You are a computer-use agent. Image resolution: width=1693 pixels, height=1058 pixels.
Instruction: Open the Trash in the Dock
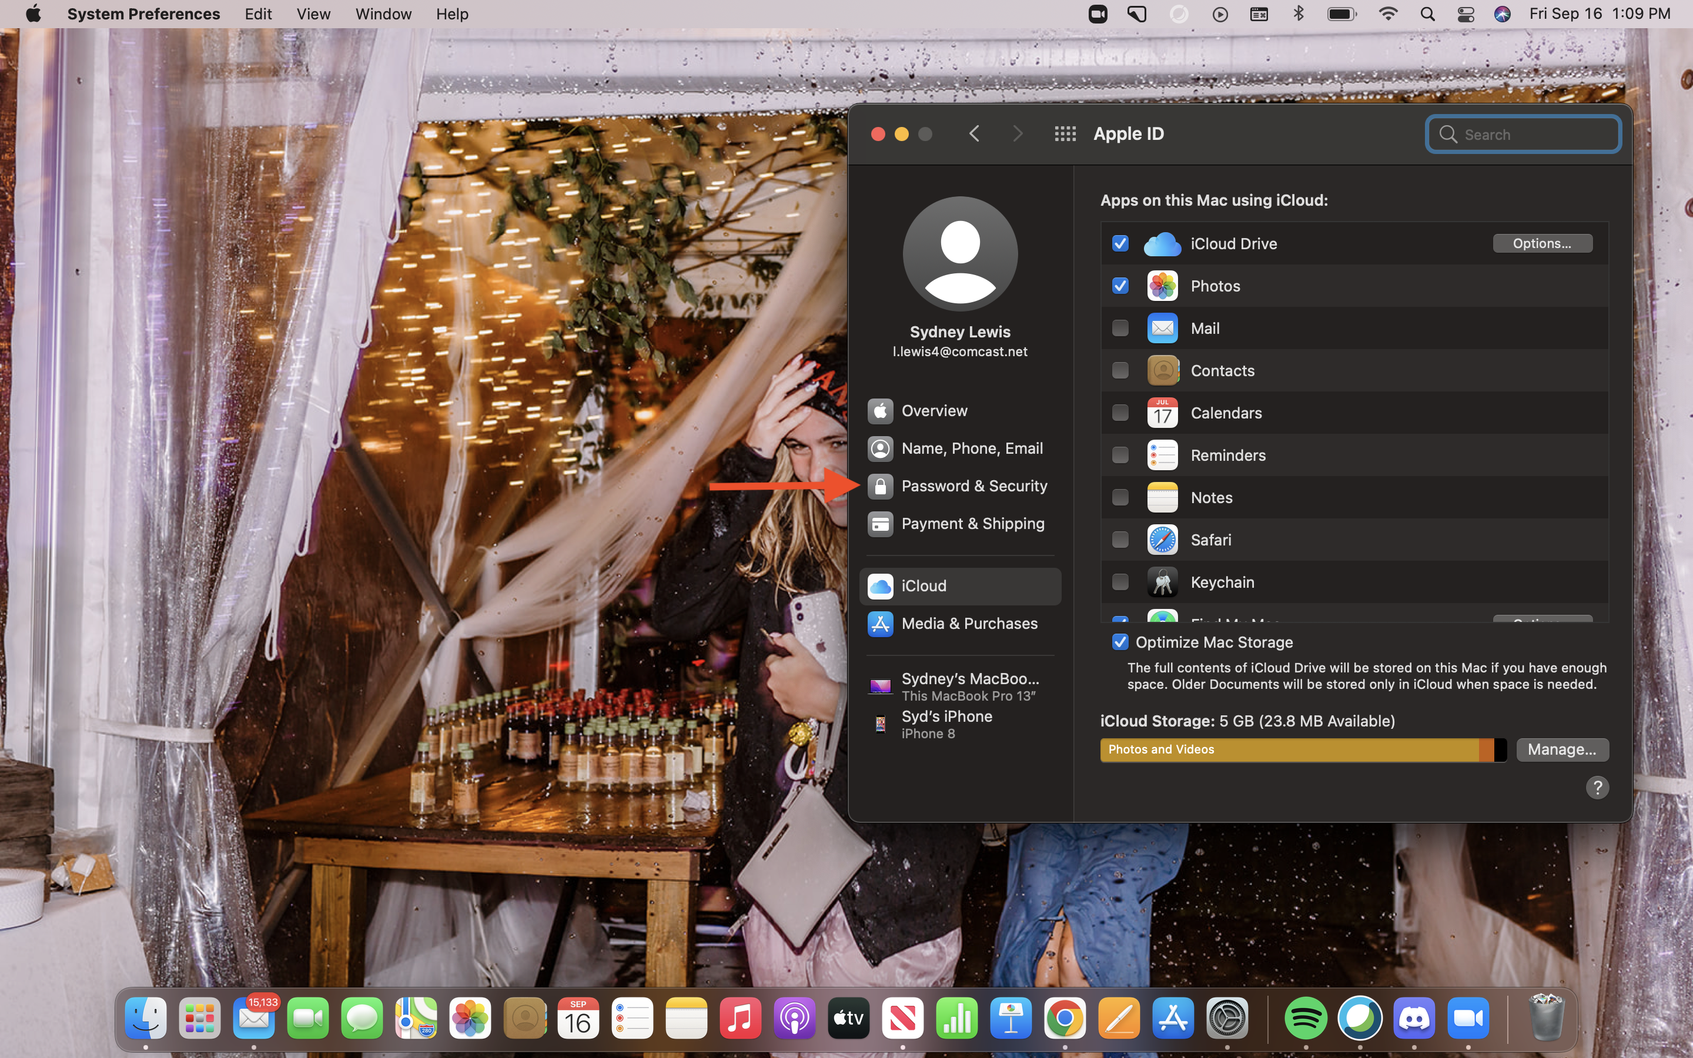(x=1547, y=1018)
